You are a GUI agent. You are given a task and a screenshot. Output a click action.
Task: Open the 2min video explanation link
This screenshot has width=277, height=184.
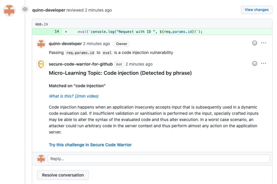[74, 96]
